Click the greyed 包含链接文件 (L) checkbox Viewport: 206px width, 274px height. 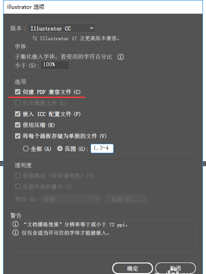[x=18, y=103]
